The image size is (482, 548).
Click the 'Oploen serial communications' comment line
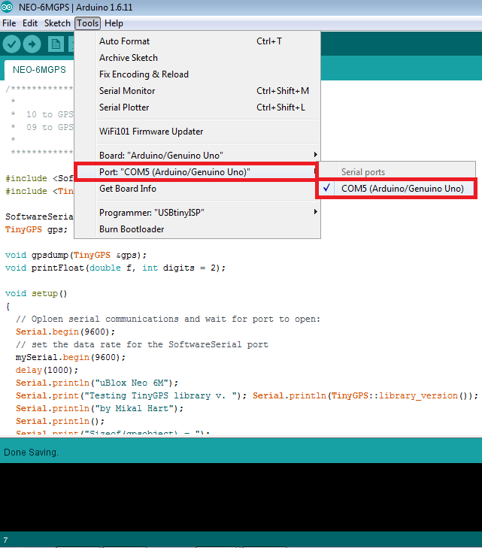coord(168,319)
